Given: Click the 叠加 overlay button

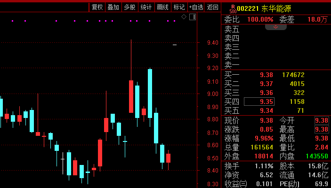Looking at the screenshot, I should coord(113,8).
